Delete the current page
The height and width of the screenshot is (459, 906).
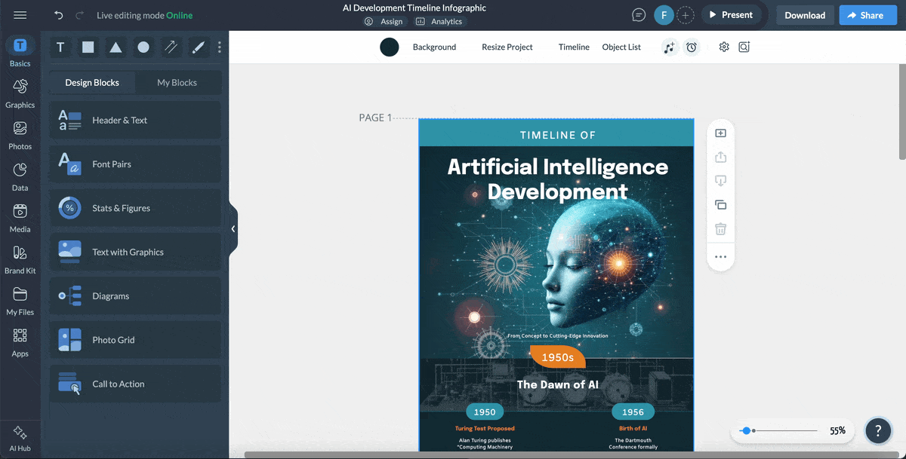720,228
